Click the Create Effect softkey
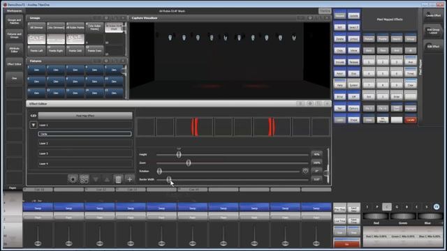 (x=433, y=15)
